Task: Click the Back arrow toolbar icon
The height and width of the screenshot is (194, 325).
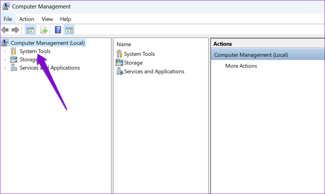Action: click(x=5, y=30)
